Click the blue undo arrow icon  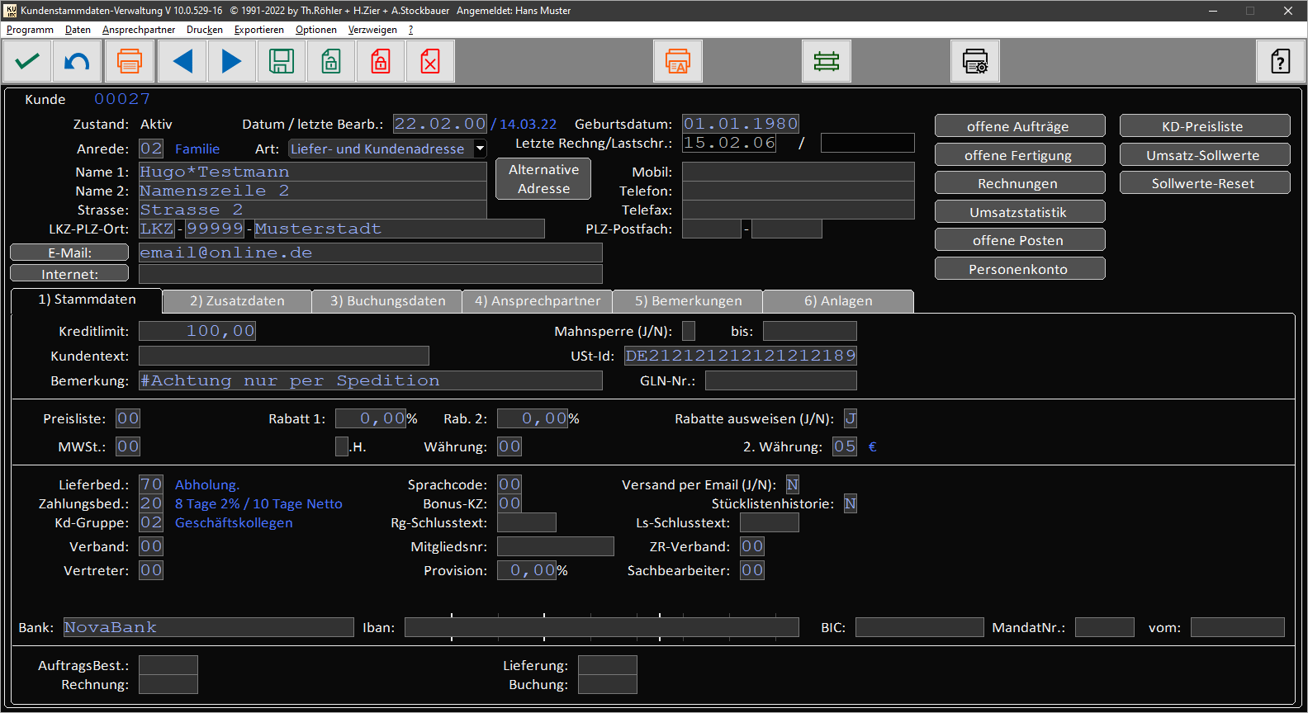tap(78, 62)
